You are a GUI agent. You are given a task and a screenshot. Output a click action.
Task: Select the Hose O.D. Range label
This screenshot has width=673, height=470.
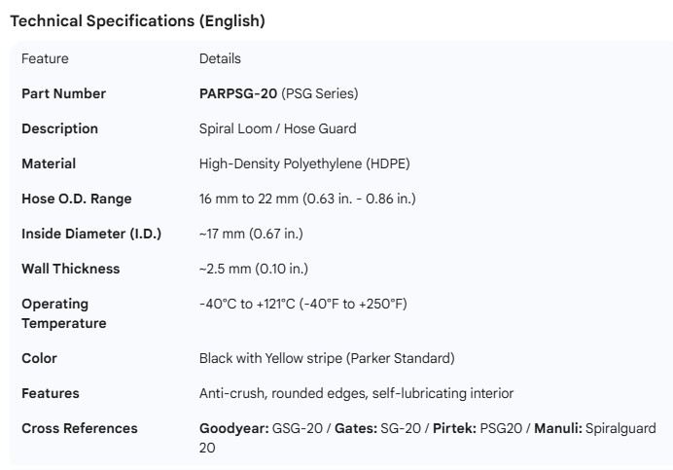pyautogui.click(x=76, y=199)
